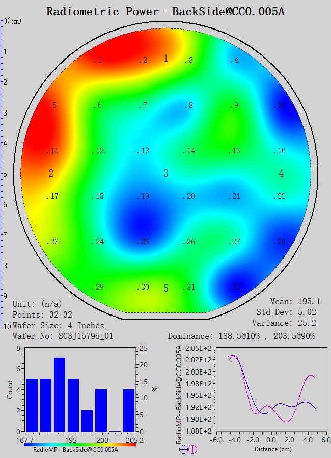The width and height of the screenshot is (331, 458).
Task: Click measurement point .11 in the red region
Action: (x=52, y=151)
